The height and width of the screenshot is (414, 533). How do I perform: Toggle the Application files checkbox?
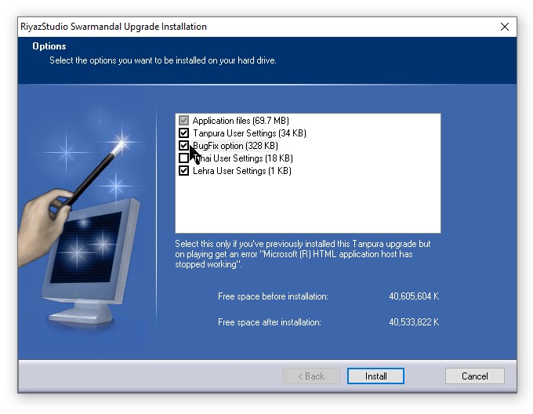coord(183,120)
